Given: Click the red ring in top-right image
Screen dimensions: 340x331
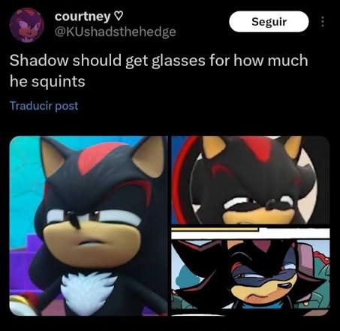Looking at the screenshot, I should pos(182,180).
